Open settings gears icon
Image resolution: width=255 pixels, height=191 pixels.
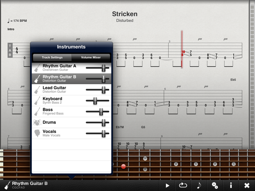pyautogui.click(x=215, y=185)
